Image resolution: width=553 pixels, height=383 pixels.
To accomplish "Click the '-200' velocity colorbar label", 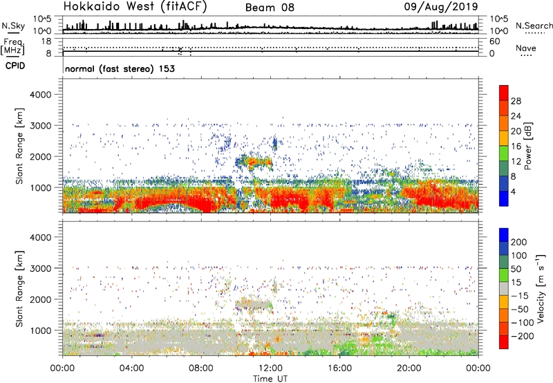I will (x=522, y=336).
